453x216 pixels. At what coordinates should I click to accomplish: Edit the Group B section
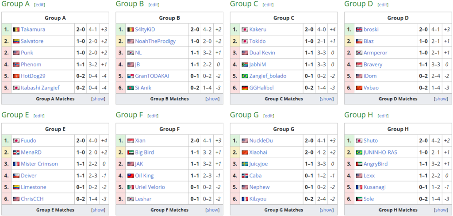coord(154,4)
